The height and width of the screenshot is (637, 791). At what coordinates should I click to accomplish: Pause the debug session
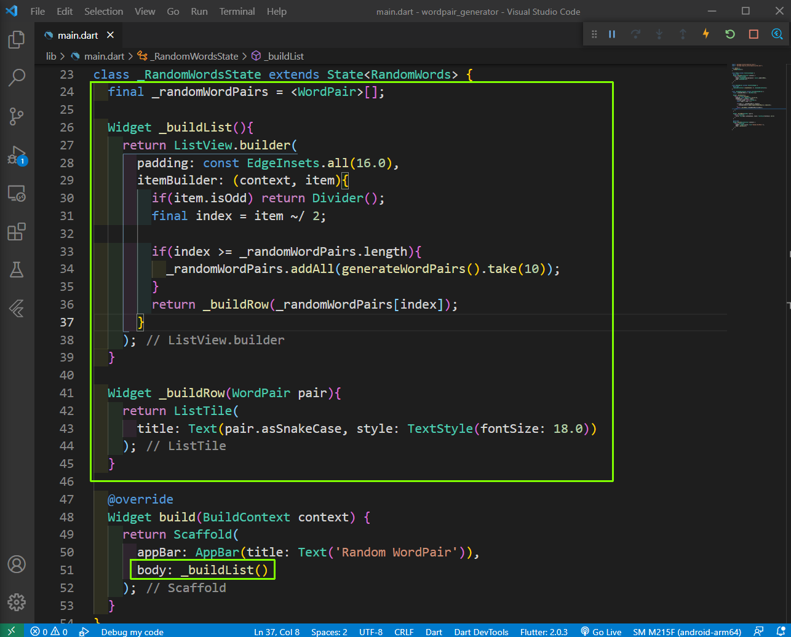pyautogui.click(x=612, y=34)
